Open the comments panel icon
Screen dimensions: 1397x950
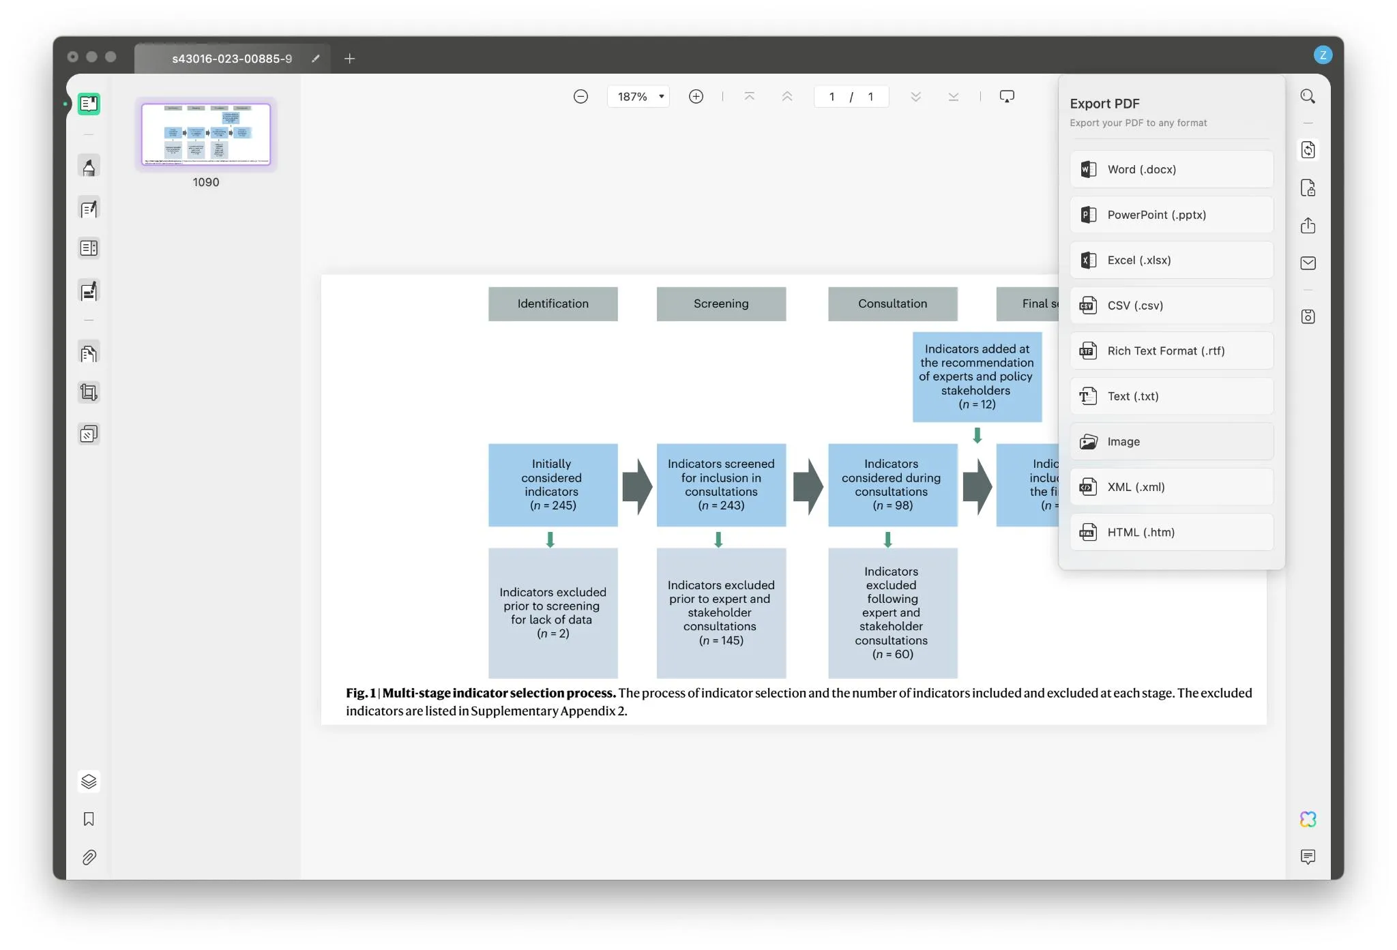tap(1308, 857)
